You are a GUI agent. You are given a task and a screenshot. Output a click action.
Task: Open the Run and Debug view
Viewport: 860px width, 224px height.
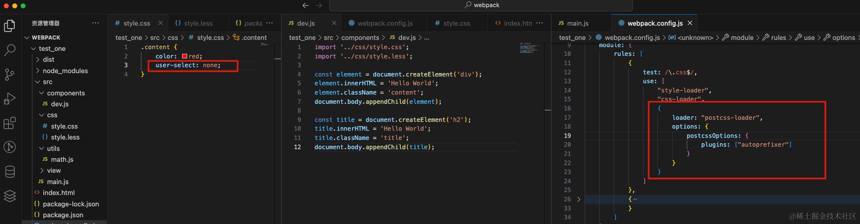(x=10, y=99)
